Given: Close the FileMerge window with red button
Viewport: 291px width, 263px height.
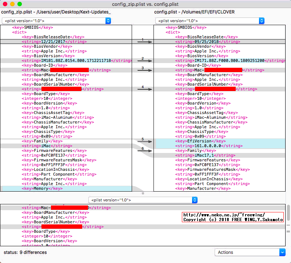Looking at the screenshot, I should (x=5, y=4).
